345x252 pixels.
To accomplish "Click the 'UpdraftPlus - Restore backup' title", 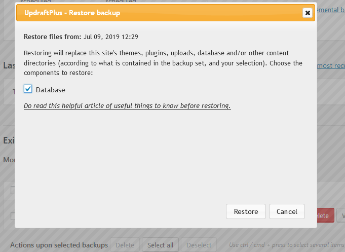I will (x=72, y=13).
